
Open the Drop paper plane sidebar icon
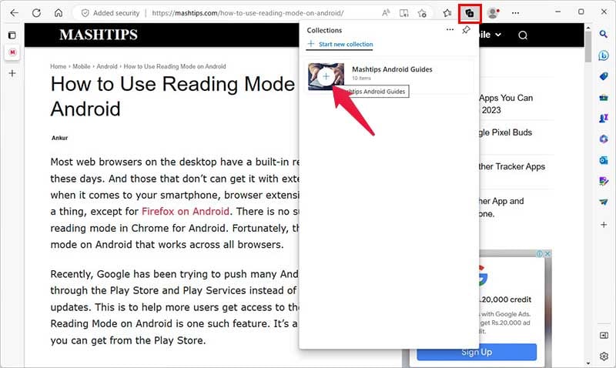tap(604, 202)
